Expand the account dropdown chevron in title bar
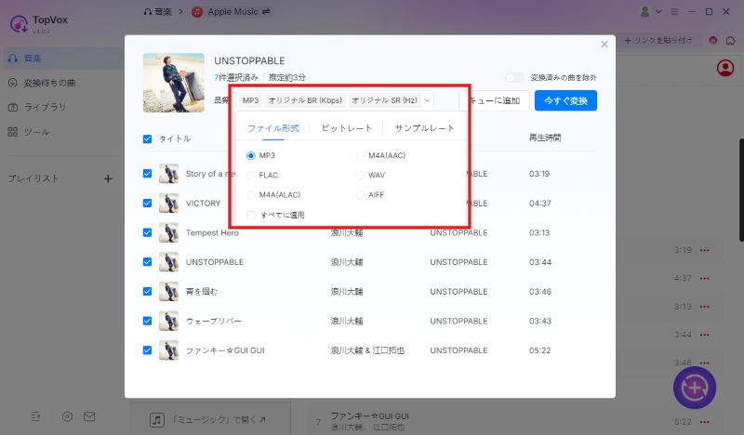 point(658,11)
